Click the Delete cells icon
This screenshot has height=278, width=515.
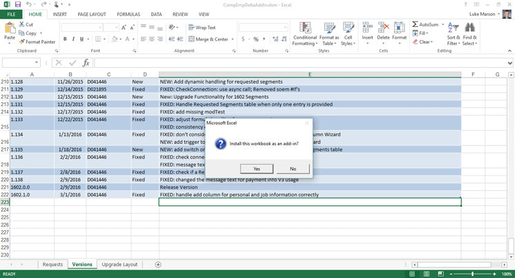[383, 28]
